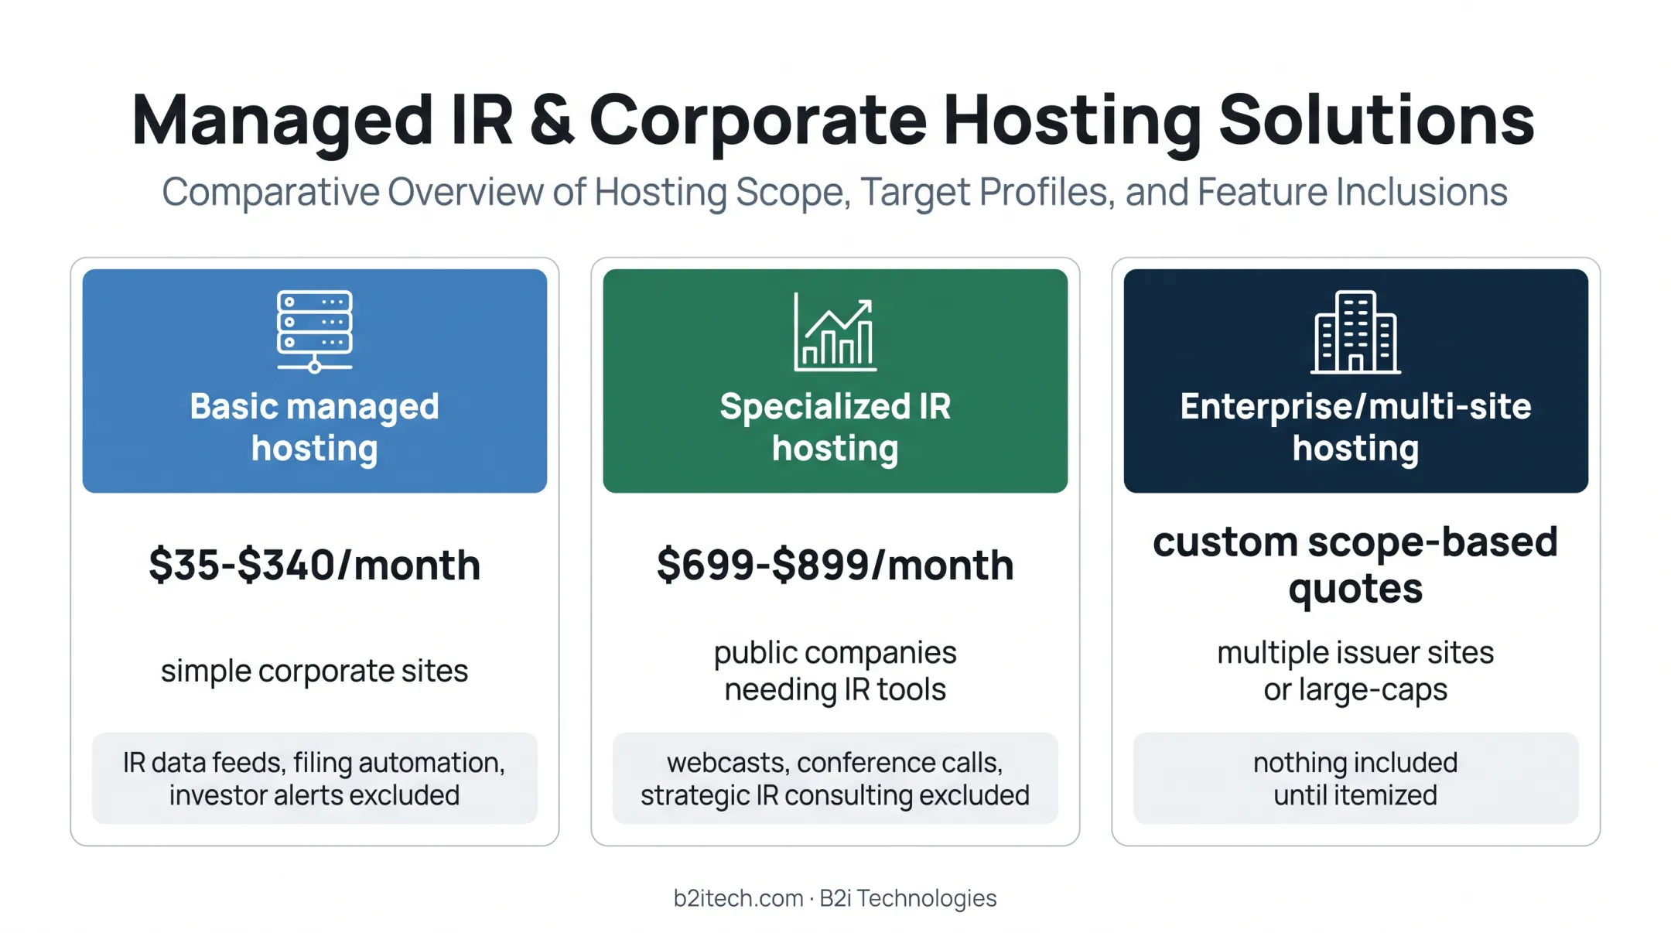The height and width of the screenshot is (933, 1671).
Task: Click the 'custom scope-based quotes' text
Action: point(1355,565)
